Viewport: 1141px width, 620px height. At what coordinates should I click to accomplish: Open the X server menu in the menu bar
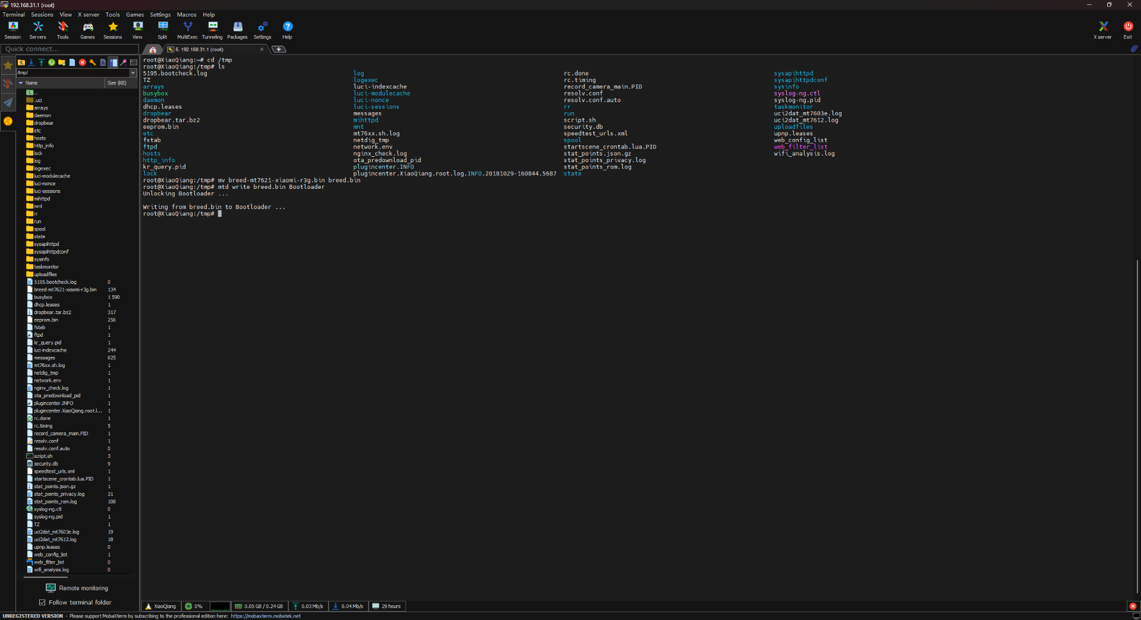click(x=89, y=15)
